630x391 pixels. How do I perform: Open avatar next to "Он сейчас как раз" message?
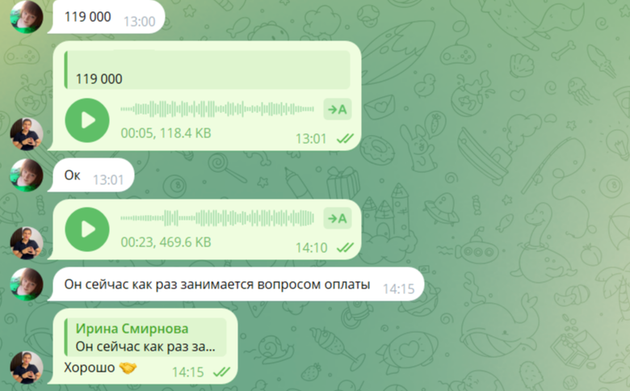[27, 284]
